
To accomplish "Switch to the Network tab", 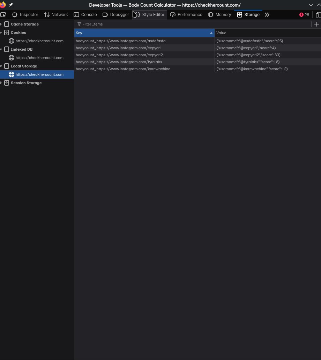I will [56, 15].
